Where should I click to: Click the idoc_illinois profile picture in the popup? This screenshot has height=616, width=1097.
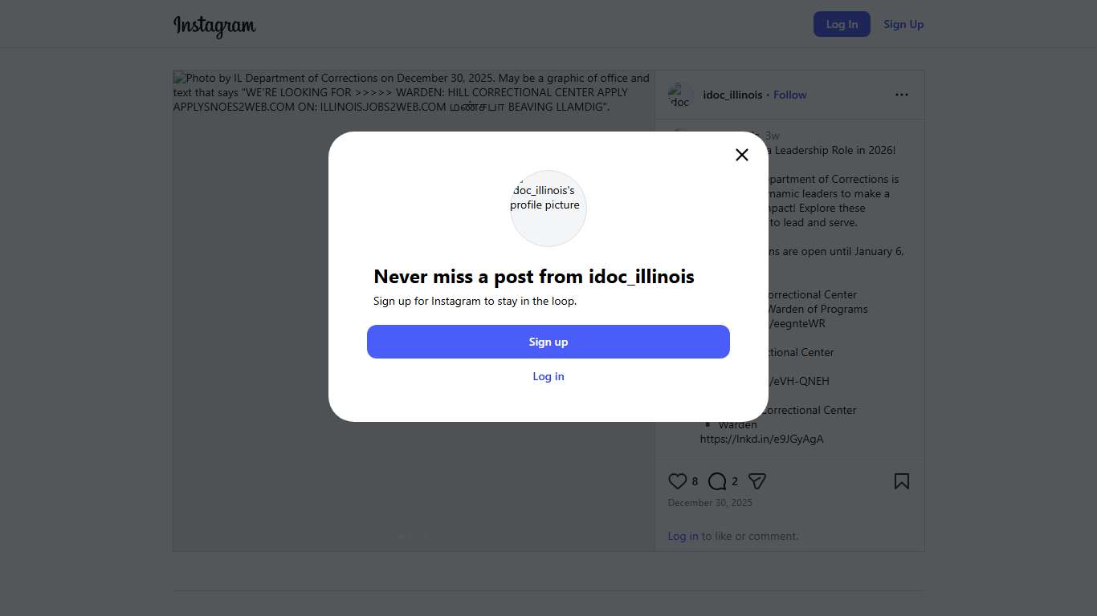coord(548,208)
